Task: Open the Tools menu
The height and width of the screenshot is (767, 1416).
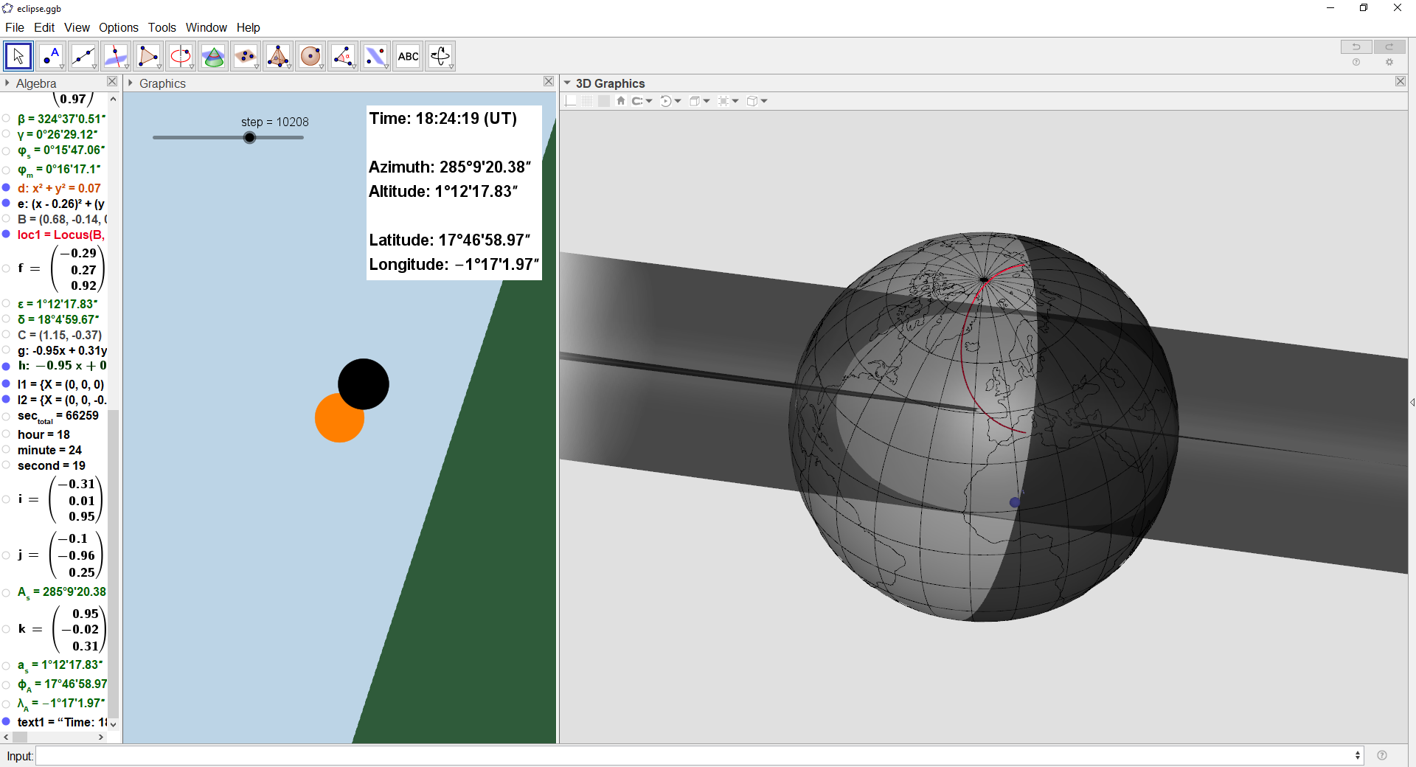Action: (x=162, y=27)
